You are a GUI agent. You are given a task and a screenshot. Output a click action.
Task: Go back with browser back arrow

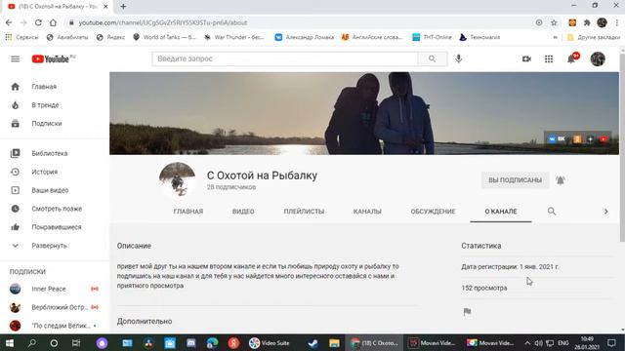point(9,22)
